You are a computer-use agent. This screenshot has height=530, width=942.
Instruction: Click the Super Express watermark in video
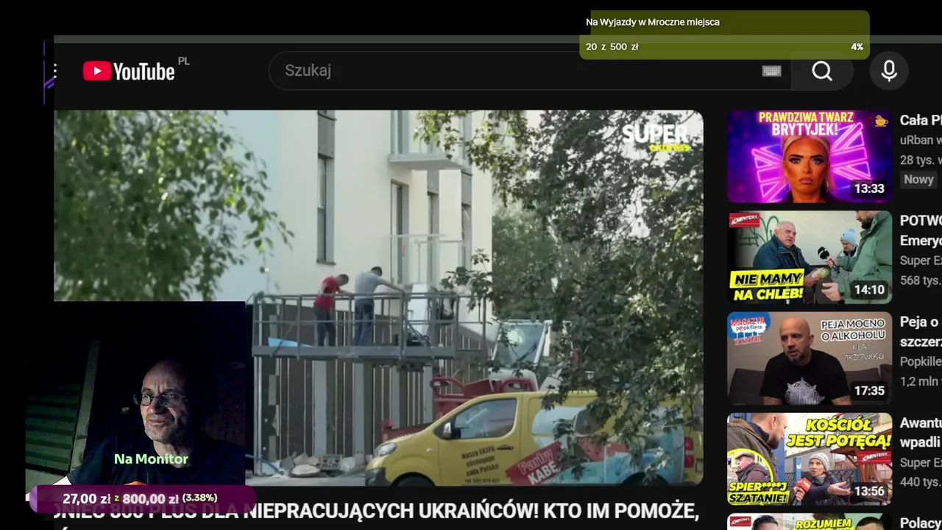pyautogui.click(x=656, y=137)
